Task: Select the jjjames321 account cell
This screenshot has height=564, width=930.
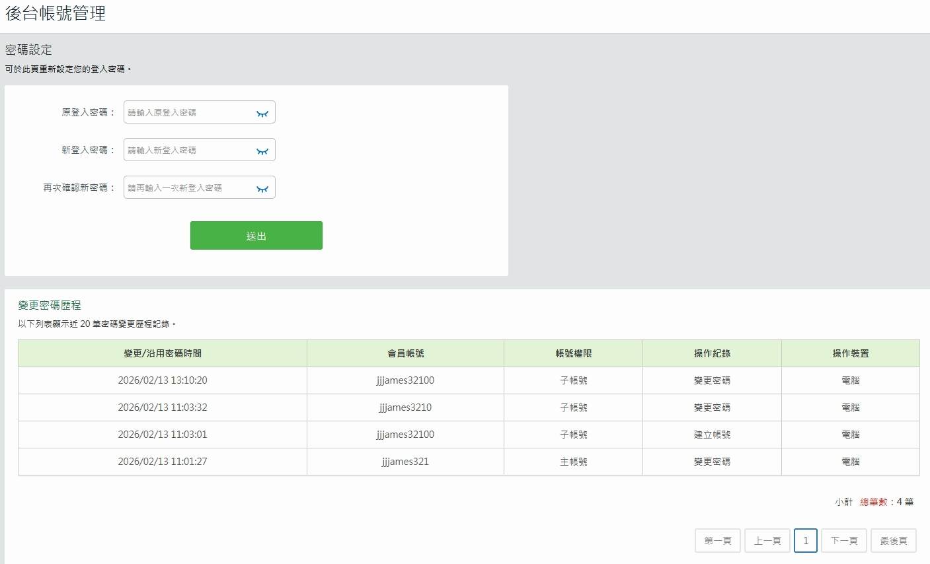Action: (x=405, y=462)
